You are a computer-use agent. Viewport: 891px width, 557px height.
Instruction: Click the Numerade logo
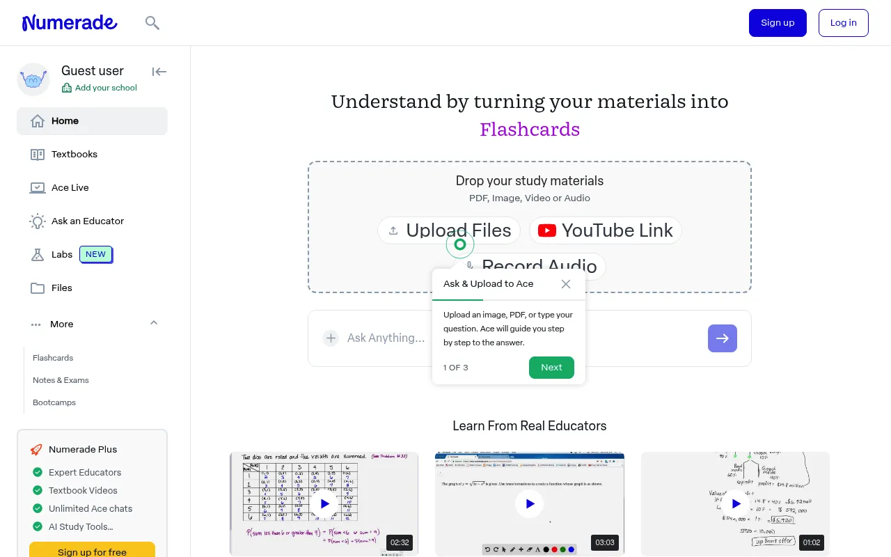[x=70, y=23]
